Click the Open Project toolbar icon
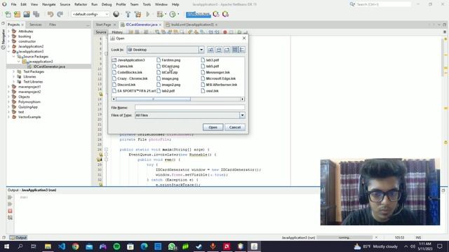Image resolution: width=449 pixels, height=252 pixels. [27, 14]
